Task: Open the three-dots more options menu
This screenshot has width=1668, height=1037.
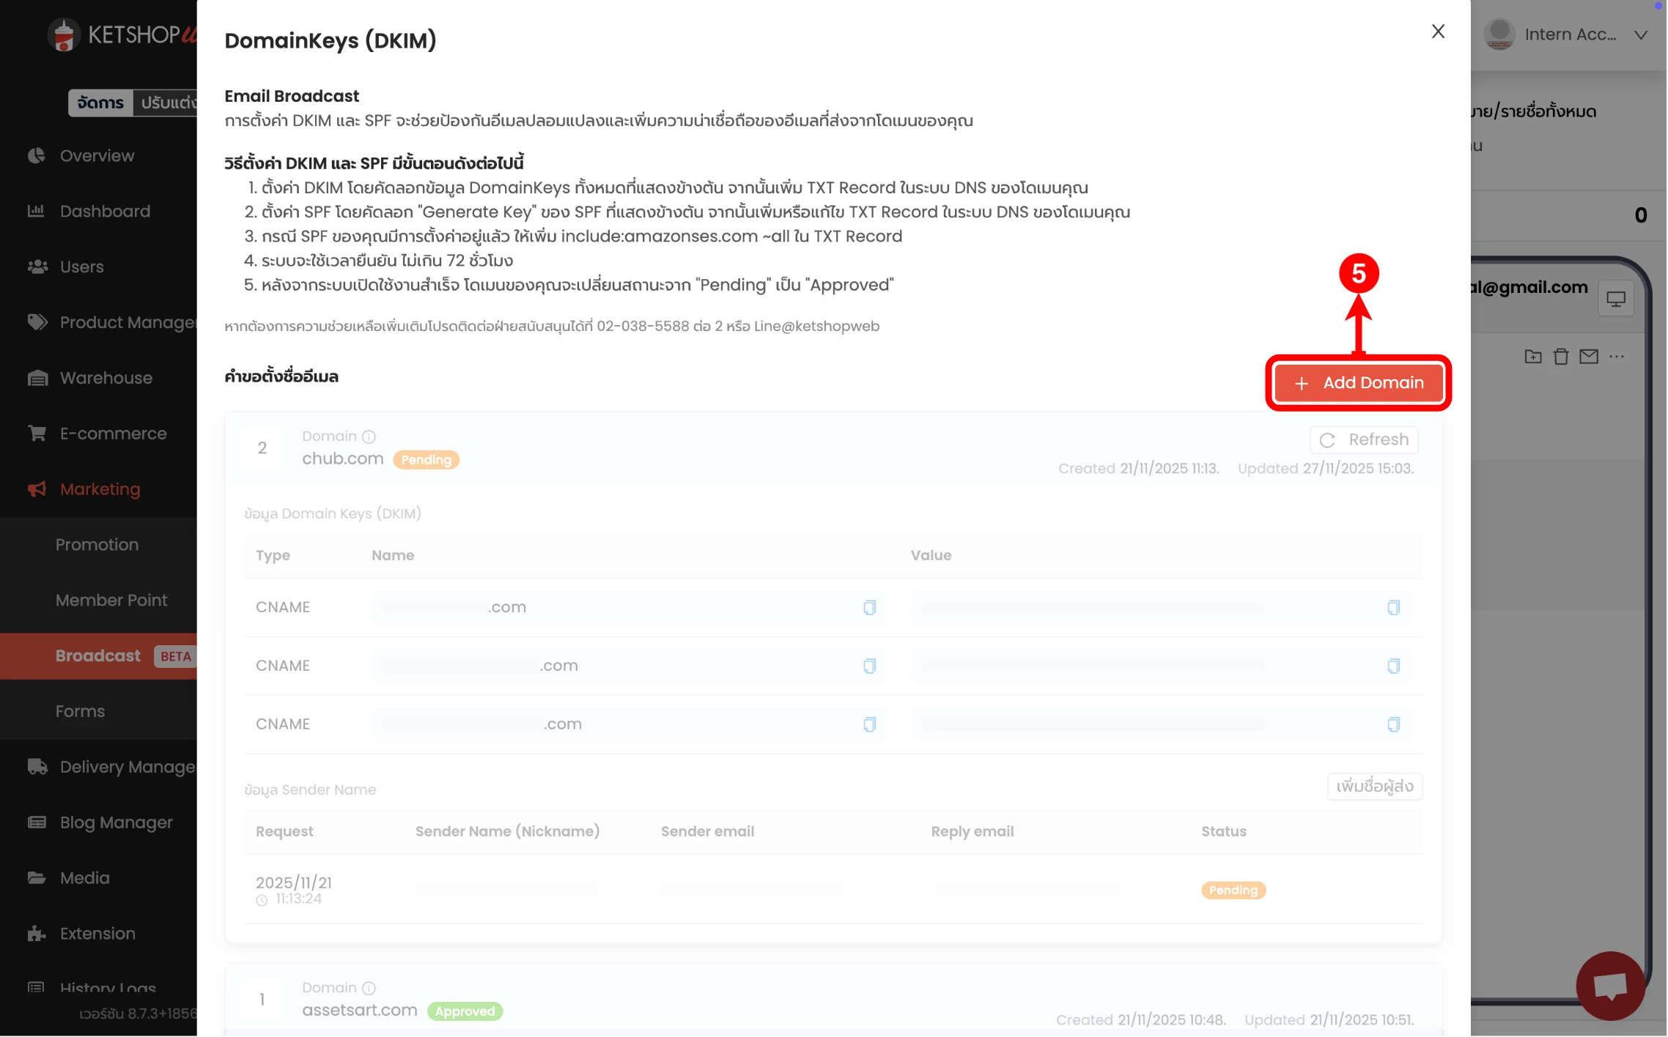Action: [x=1617, y=357]
